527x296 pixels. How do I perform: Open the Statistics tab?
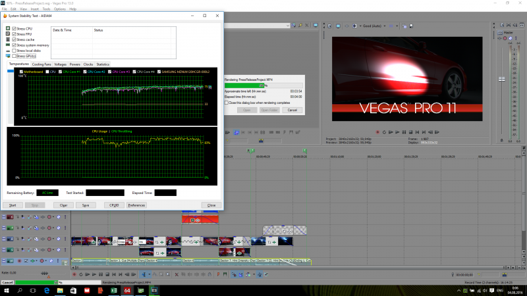tap(103, 64)
